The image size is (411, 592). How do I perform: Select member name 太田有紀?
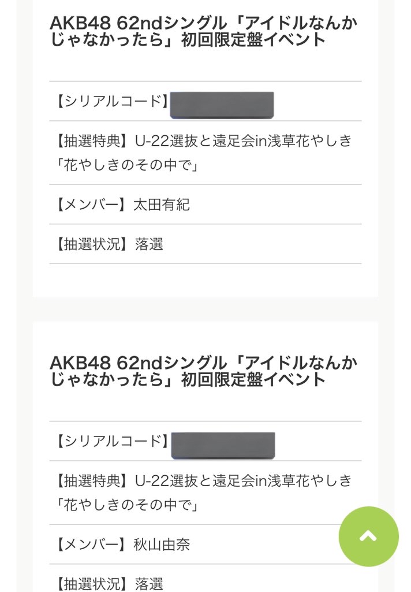pos(162,205)
